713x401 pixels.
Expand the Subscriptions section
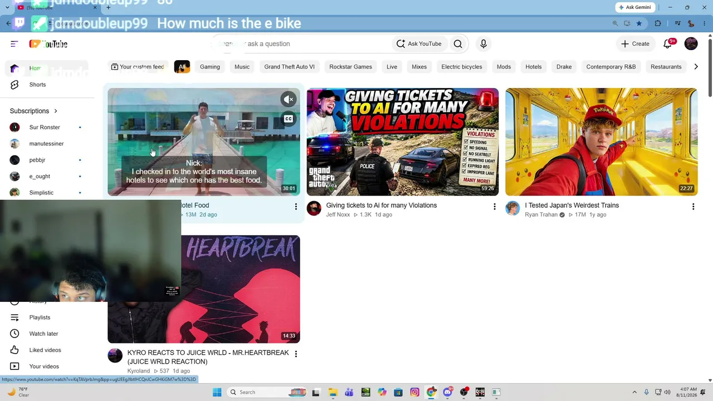34,111
